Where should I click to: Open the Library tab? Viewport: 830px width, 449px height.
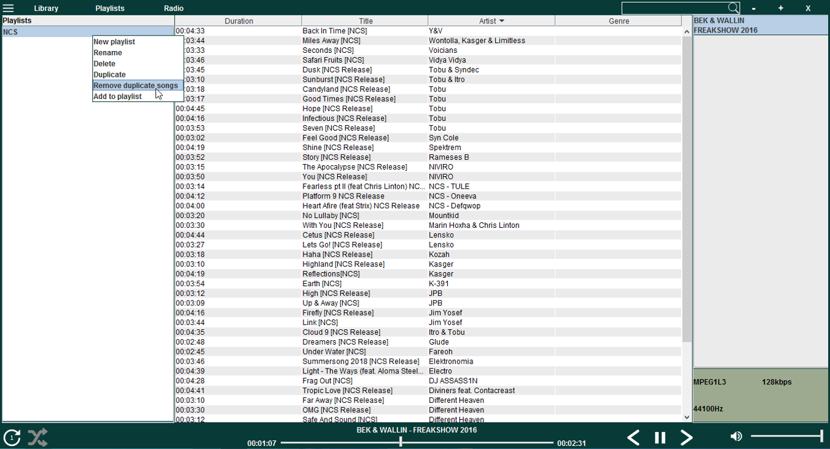(46, 9)
